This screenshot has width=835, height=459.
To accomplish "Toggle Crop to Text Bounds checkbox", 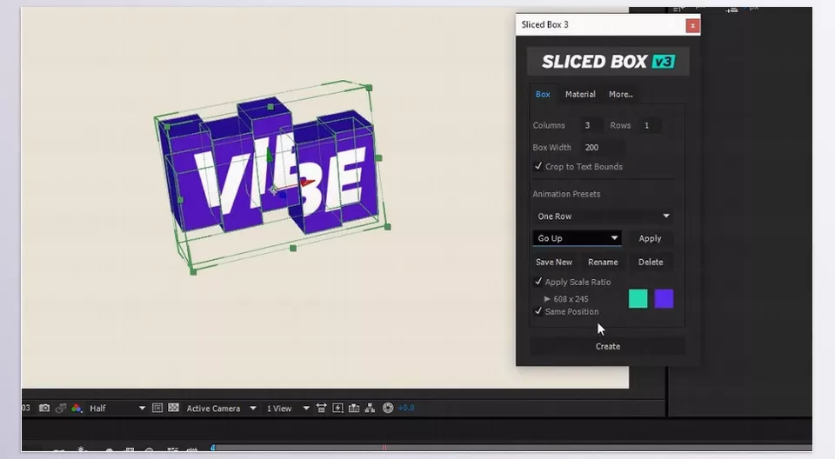I will (x=538, y=166).
